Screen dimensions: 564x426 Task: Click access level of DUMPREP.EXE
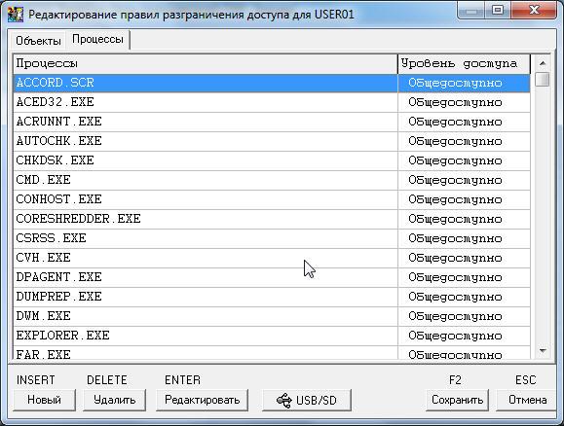[464, 297]
